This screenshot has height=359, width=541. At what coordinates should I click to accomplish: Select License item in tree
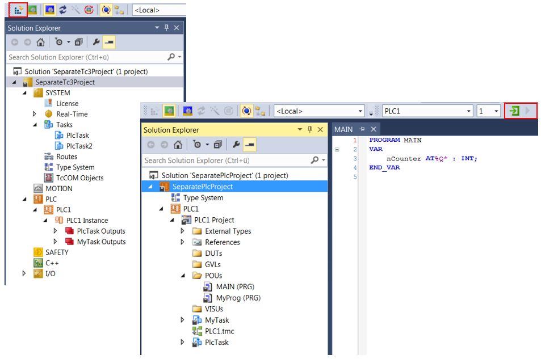(x=68, y=103)
